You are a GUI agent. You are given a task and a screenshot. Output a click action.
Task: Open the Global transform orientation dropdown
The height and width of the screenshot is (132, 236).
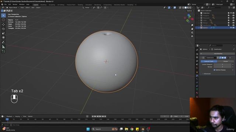(x=87, y=7)
